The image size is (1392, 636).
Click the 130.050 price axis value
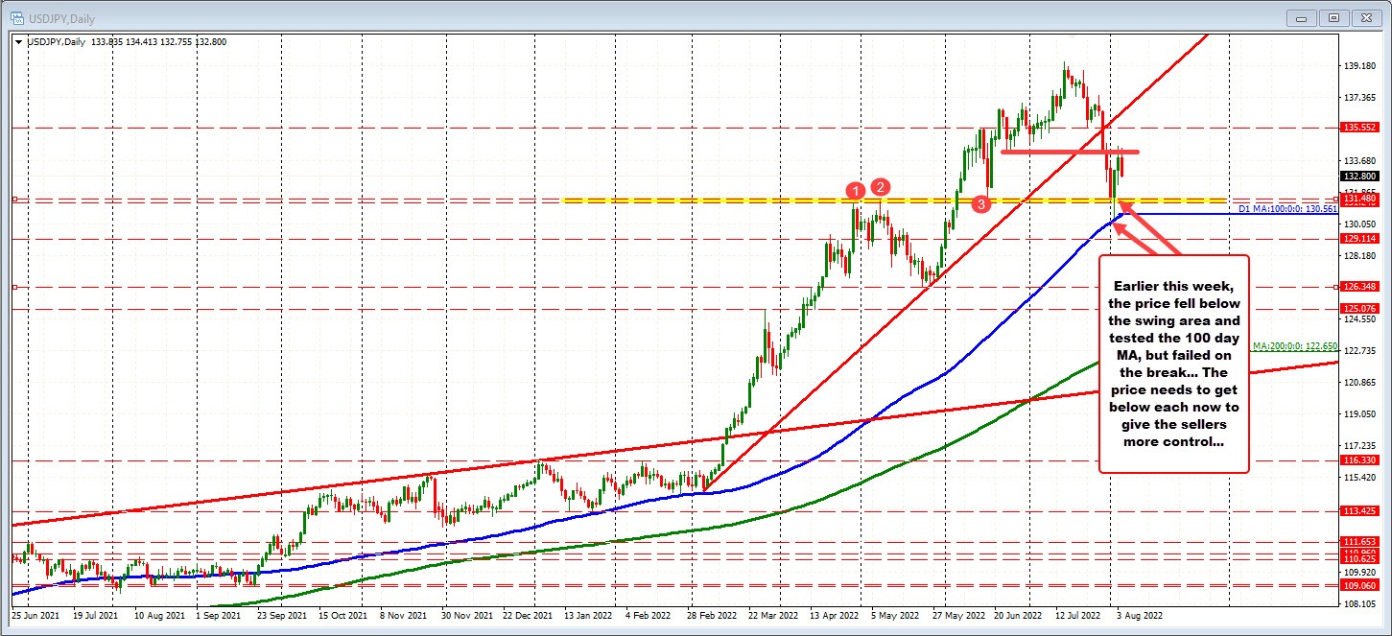tap(1359, 224)
